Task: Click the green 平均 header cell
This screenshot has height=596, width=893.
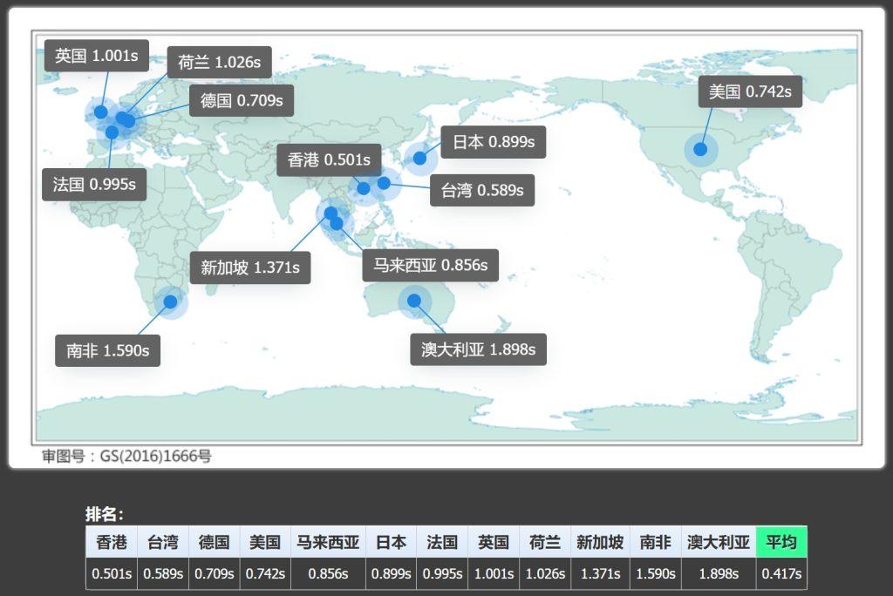Action: tap(781, 542)
